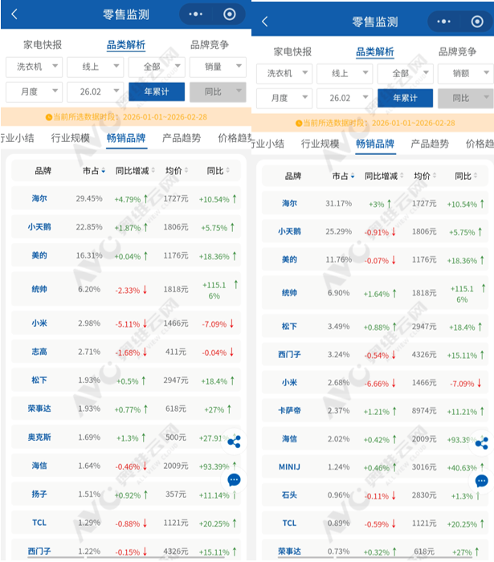Tap the back arrow in the right panel
494x562 pixels.
tap(265, 22)
